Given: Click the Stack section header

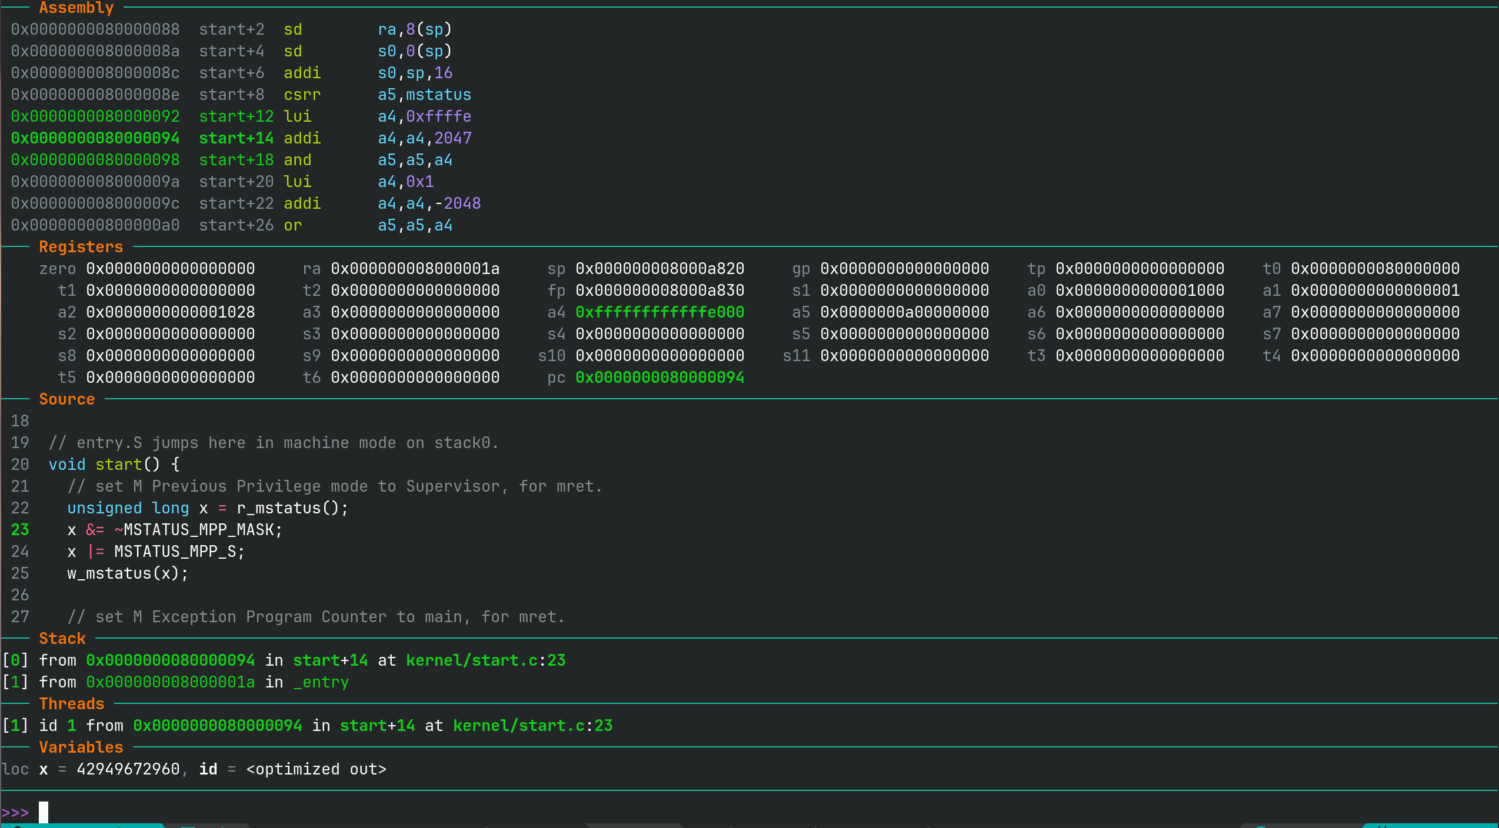Looking at the screenshot, I should 62,639.
